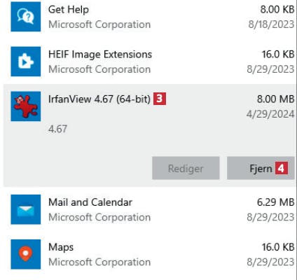Select the Get Help list entry
This screenshot has width=297, height=280.
click(x=149, y=17)
